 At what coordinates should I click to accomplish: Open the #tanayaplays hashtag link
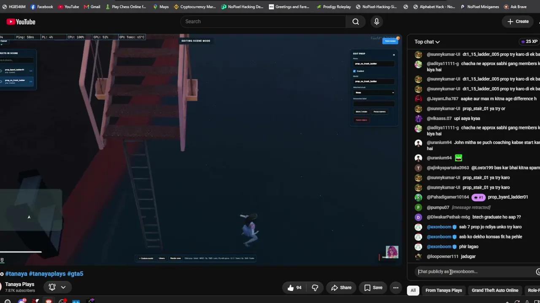tap(47, 274)
